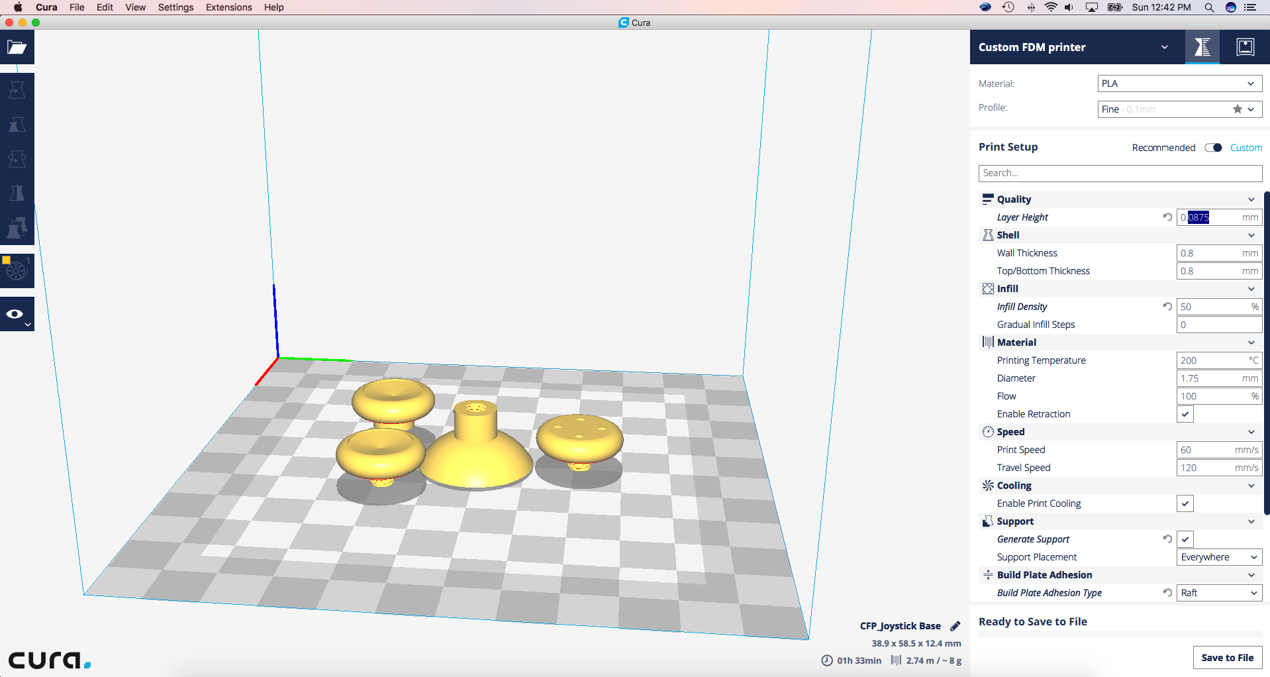The height and width of the screenshot is (677, 1270).
Task: Reset Generate Support with its undo arrow
Action: pos(1167,539)
